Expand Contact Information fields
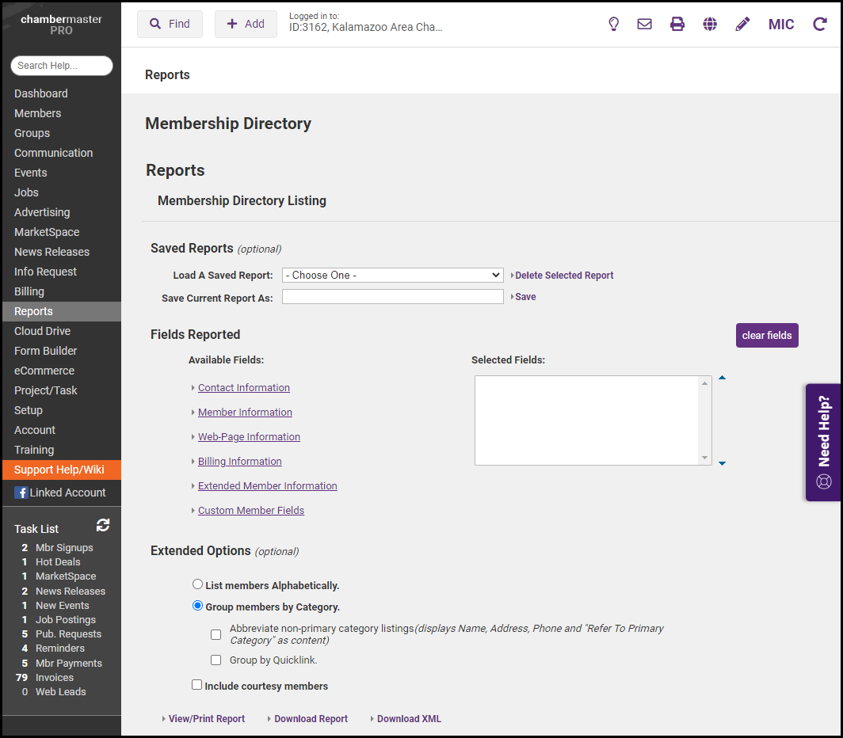The image size is (843, 738). pyautogui.click(x=243, y=388)
